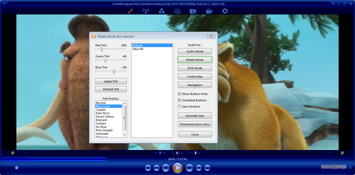Fast forward the video
The height and width of the screenshot is (175, 355).
click(199, 168)
